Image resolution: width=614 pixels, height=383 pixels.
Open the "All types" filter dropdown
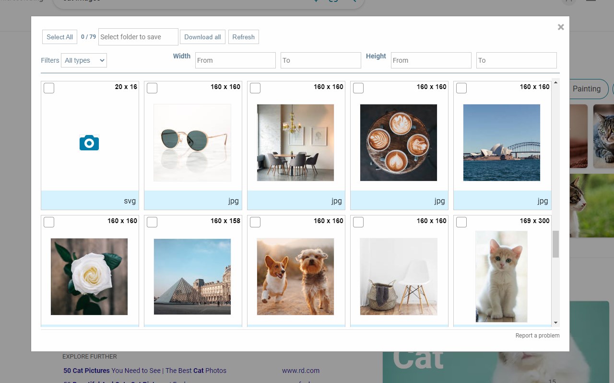(84, 60)
